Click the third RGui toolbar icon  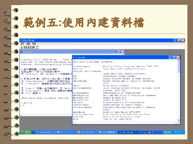click(29, 47)
